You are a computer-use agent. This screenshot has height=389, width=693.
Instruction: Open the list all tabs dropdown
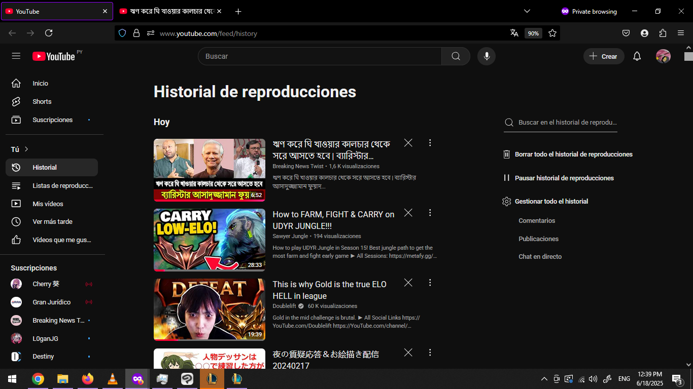[527, 11]
